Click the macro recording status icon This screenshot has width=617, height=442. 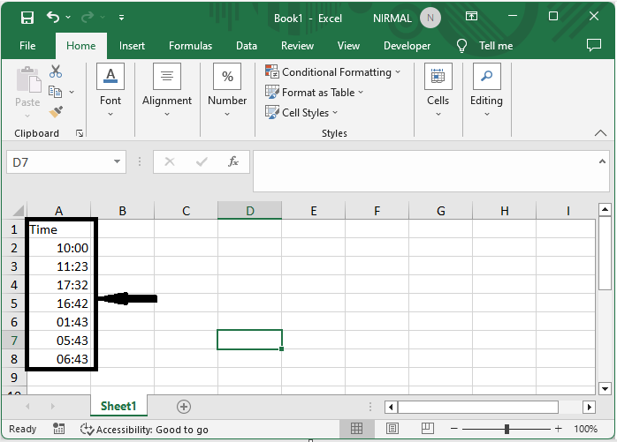pos(59,429)
